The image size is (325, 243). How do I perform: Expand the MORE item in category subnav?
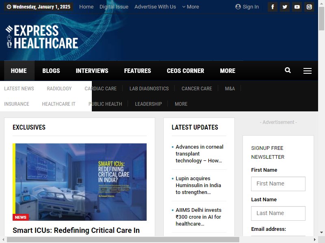(181, 104)
